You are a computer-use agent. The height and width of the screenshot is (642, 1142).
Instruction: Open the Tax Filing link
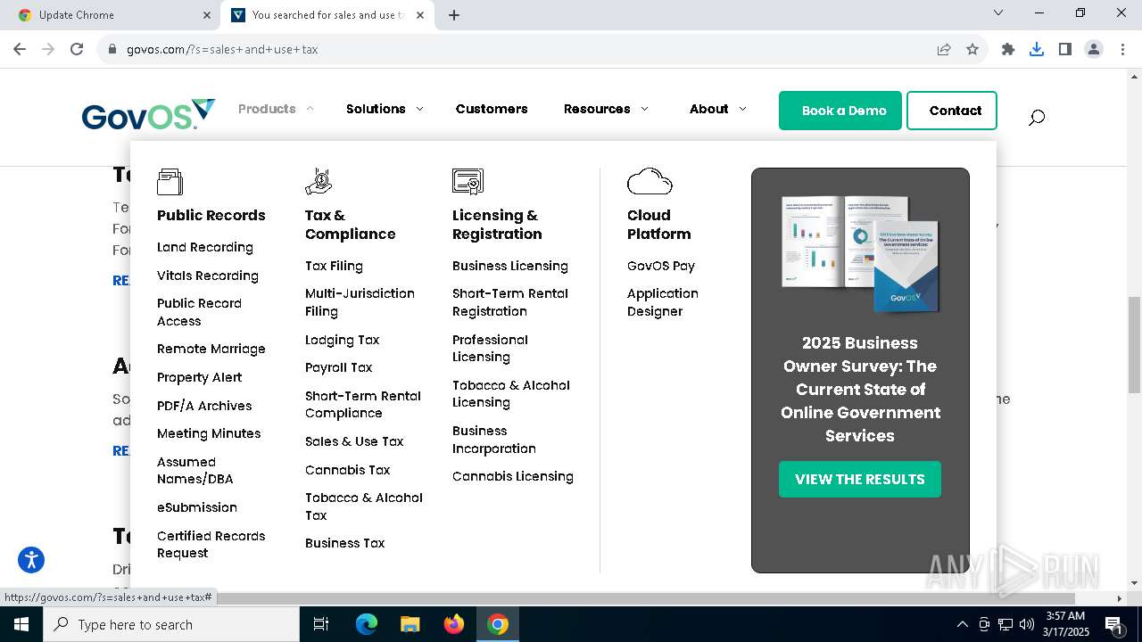point(334,266)
